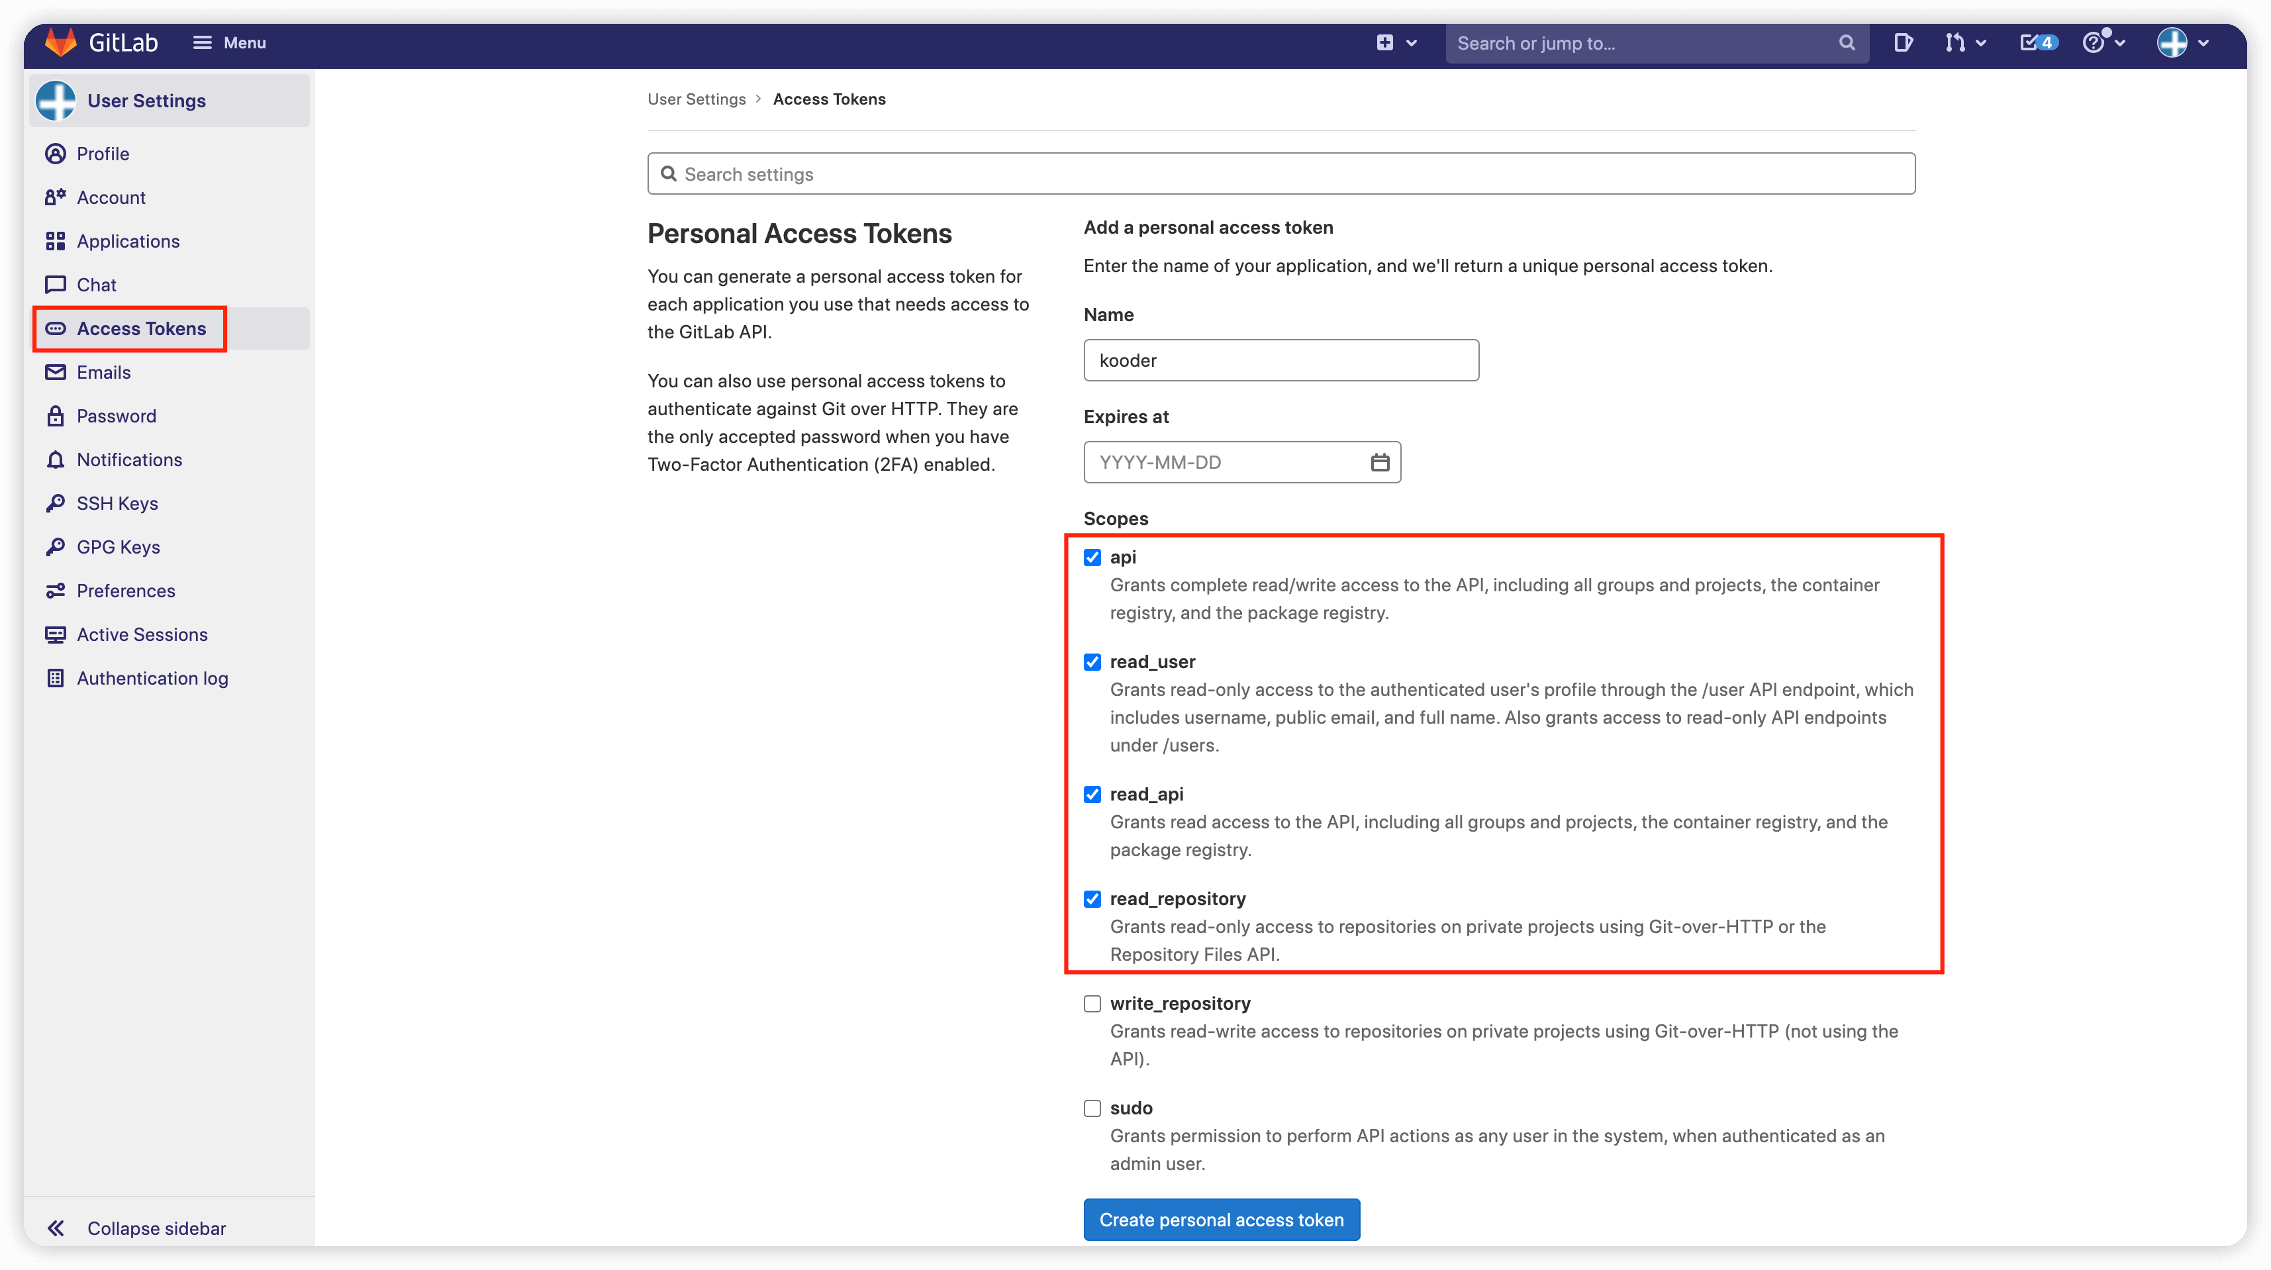Select Access Tokens in sidebar
This screenshot has width=2271, height=1270.
coord(170,328)
